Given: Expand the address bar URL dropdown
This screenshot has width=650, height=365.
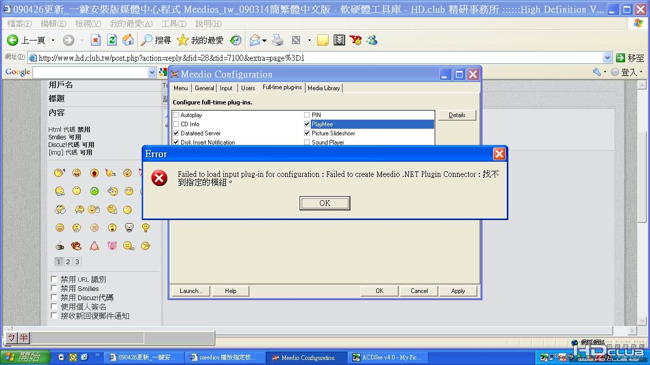Looking at the screenshot, I should point(607,58).
